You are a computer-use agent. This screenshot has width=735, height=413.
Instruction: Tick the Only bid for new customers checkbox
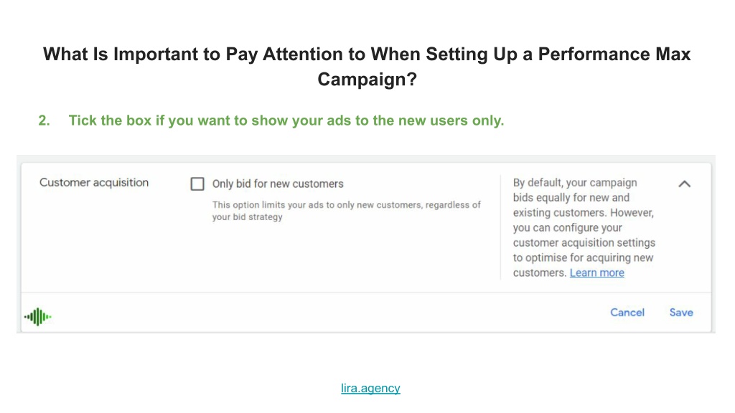point(197,184)
